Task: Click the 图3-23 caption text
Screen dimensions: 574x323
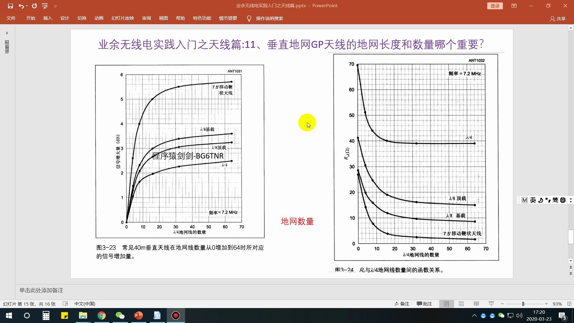Action: [x=180, y=252]
